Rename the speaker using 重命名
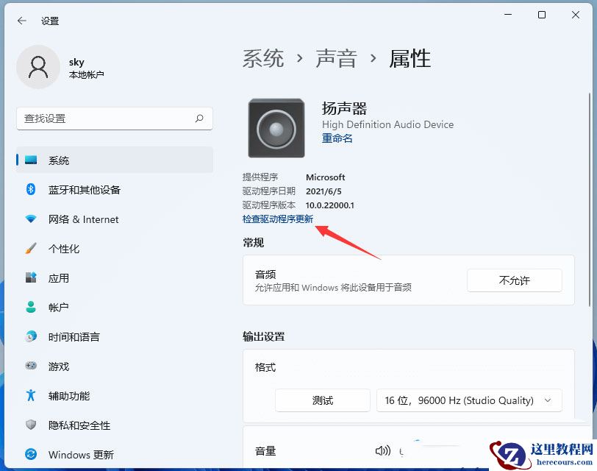597x471 pixels. (337, 138)
